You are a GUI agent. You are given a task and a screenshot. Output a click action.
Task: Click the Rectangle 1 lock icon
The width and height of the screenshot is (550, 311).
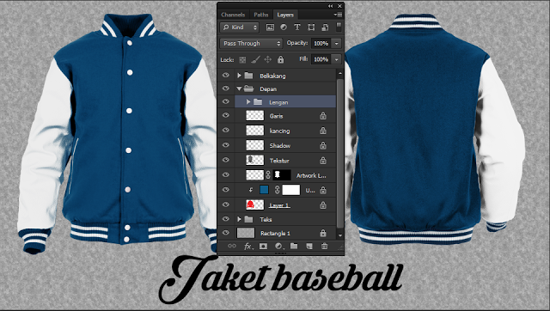coord(323,233)
